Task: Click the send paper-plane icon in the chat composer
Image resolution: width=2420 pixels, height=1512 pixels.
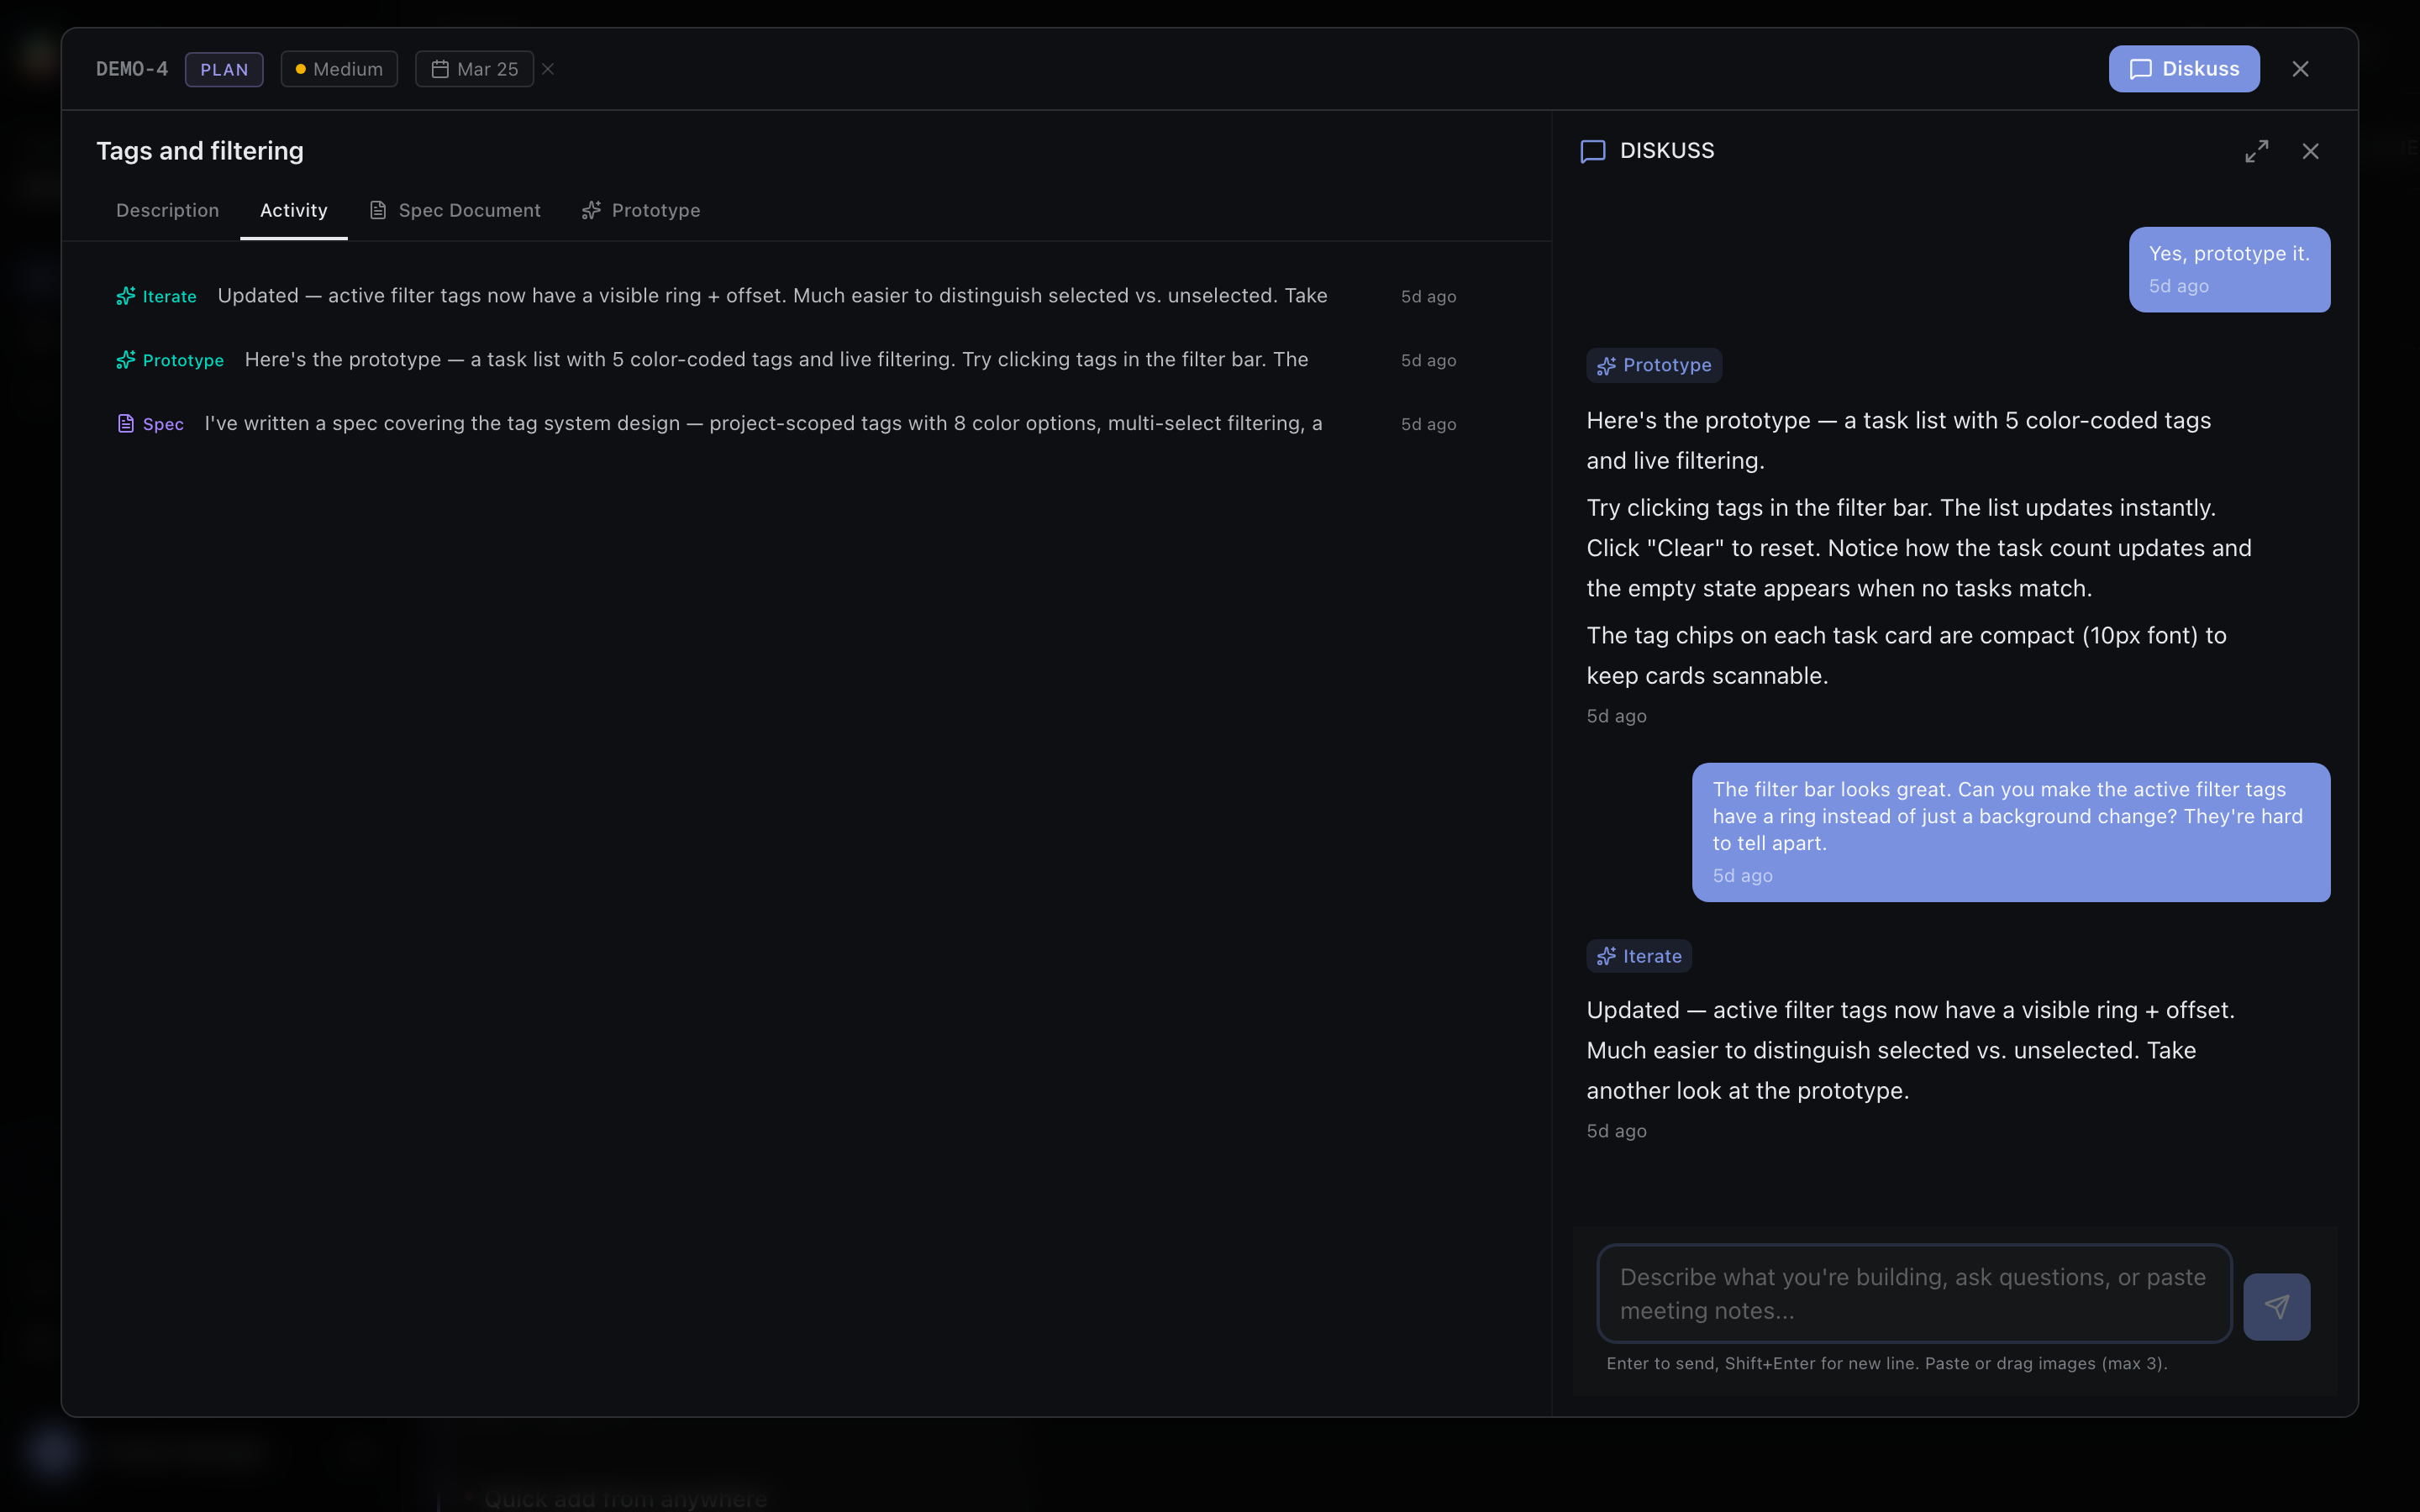Action: tap(2276, 1306)
